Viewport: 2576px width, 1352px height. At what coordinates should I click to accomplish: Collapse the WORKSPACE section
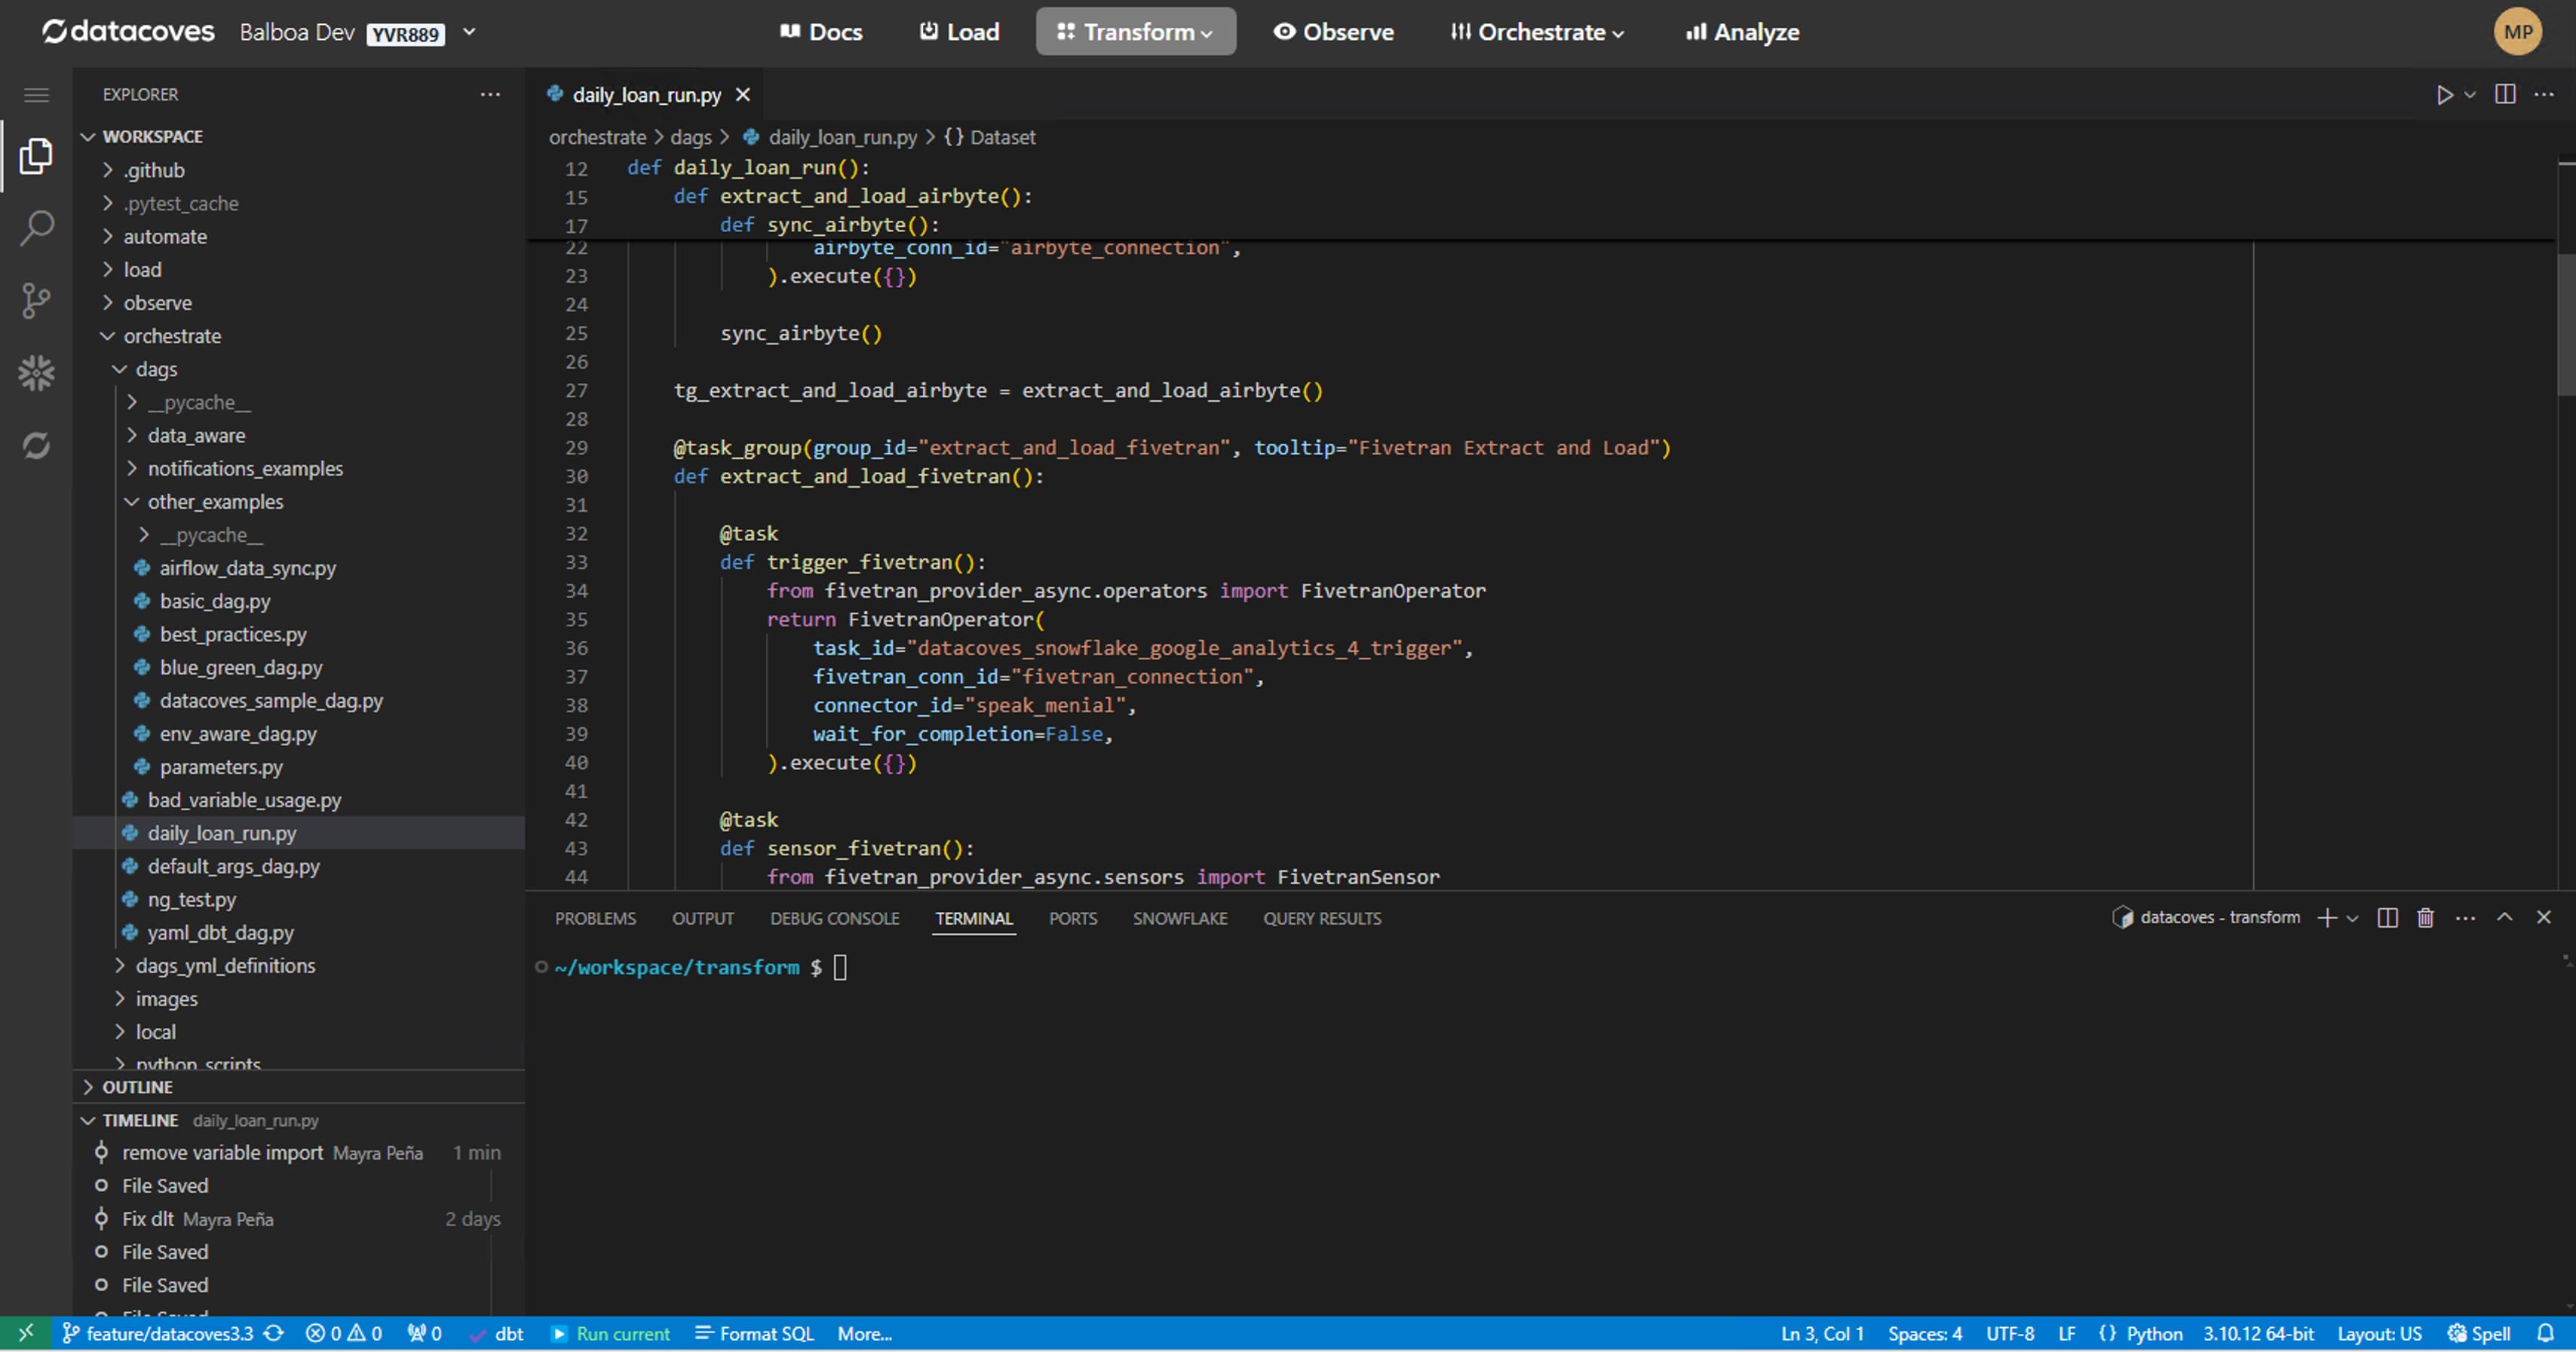click(x=299, y=136)
